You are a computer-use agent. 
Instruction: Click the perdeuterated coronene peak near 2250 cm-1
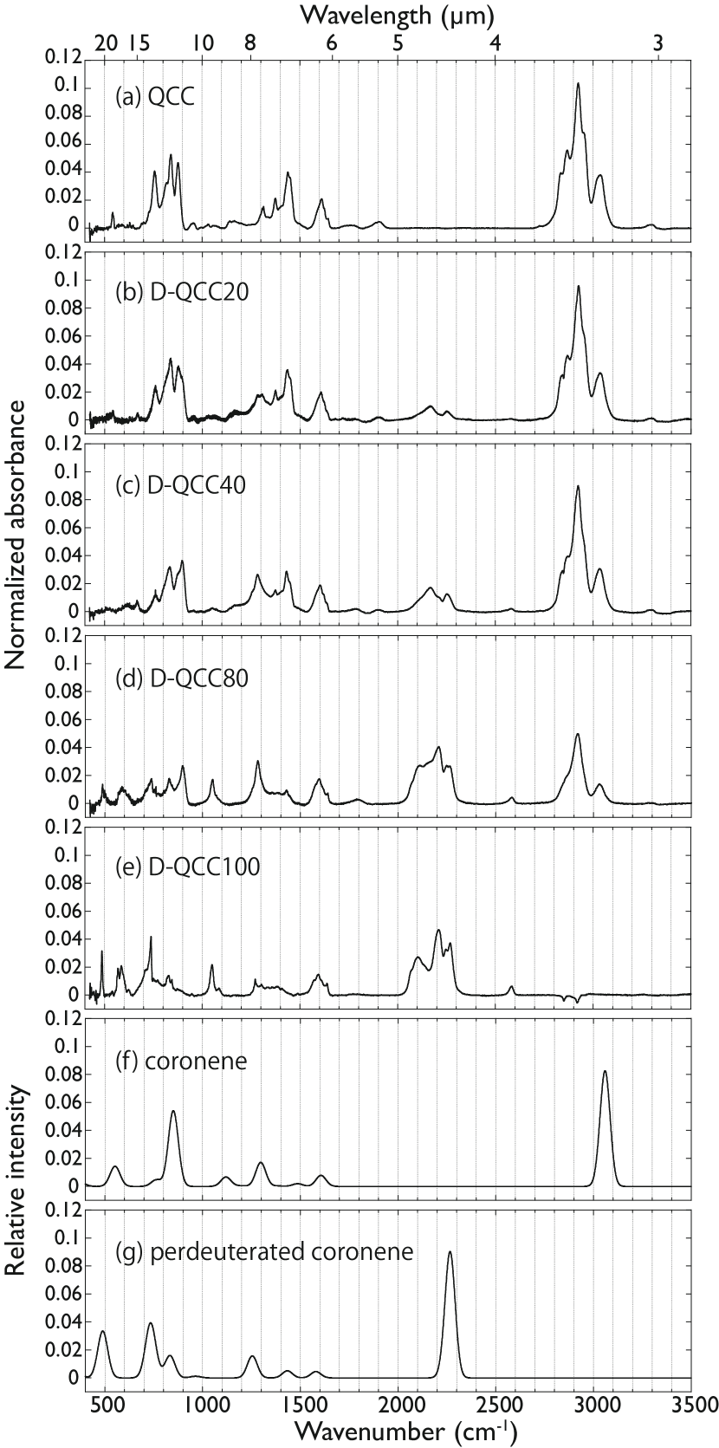click(x=450, y=1252)
